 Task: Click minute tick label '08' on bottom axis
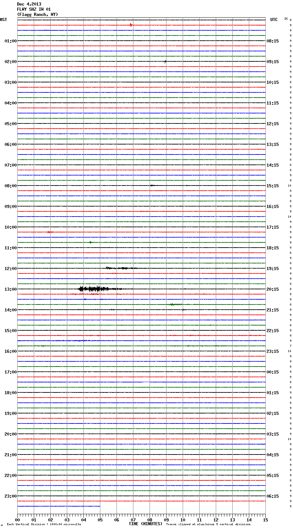(150, 520)
